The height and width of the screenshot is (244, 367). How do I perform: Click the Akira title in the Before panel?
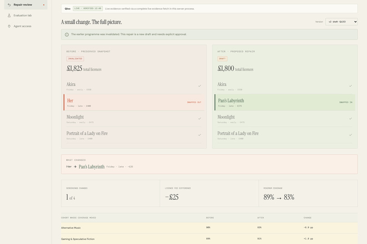71,85
